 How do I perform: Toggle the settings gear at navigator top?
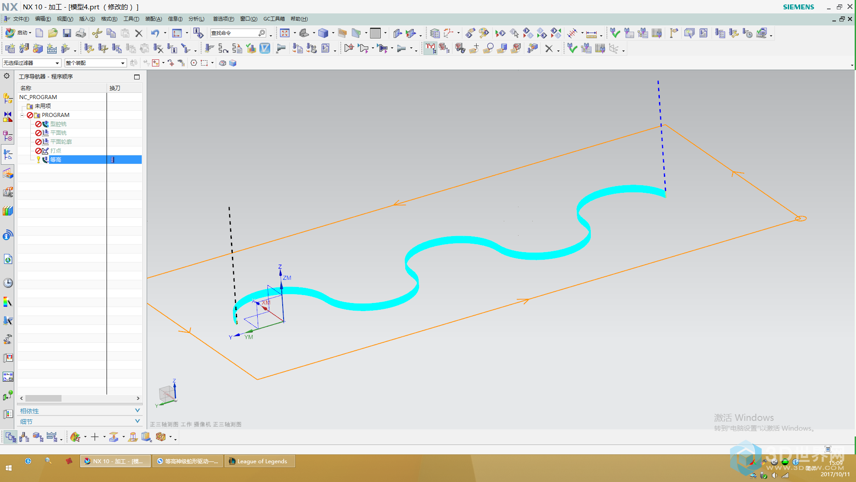[7, 76]
